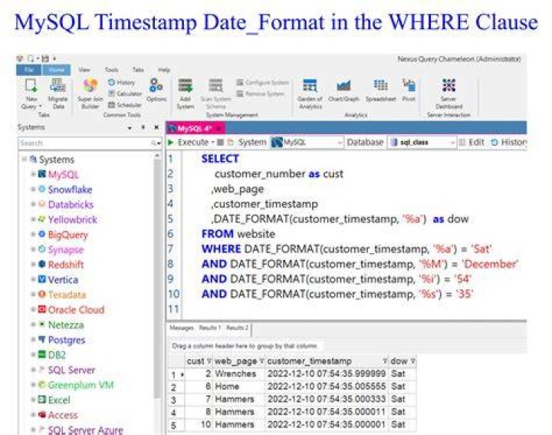552x435 pixels.
Task: Select Redshift in the systems tree
Action: 66,265
